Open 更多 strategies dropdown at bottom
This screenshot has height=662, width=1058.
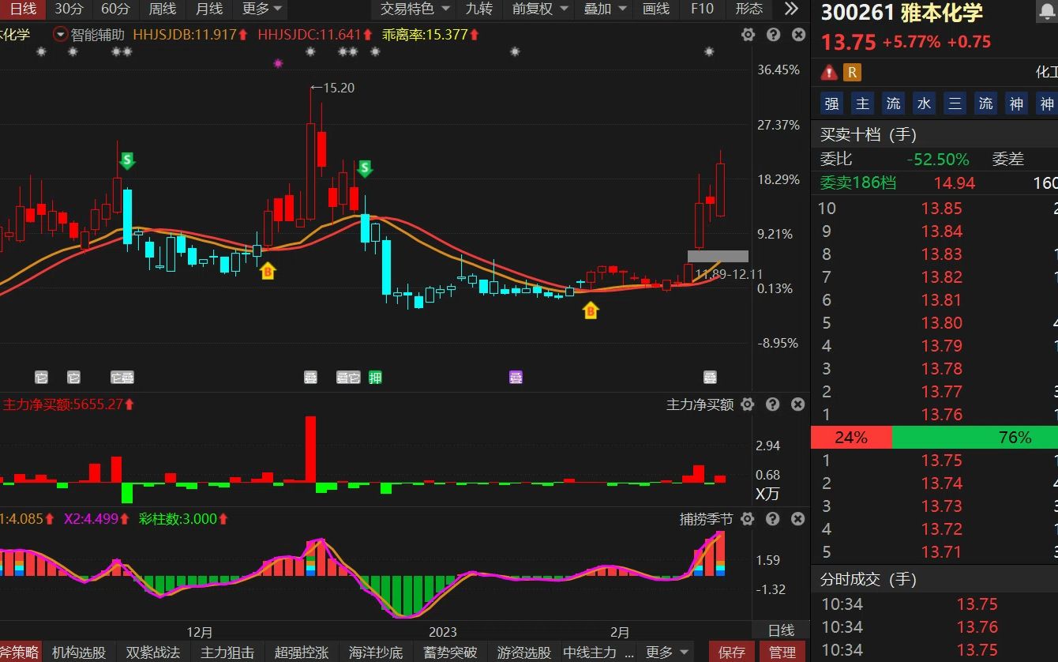click(x=667, y=653)
